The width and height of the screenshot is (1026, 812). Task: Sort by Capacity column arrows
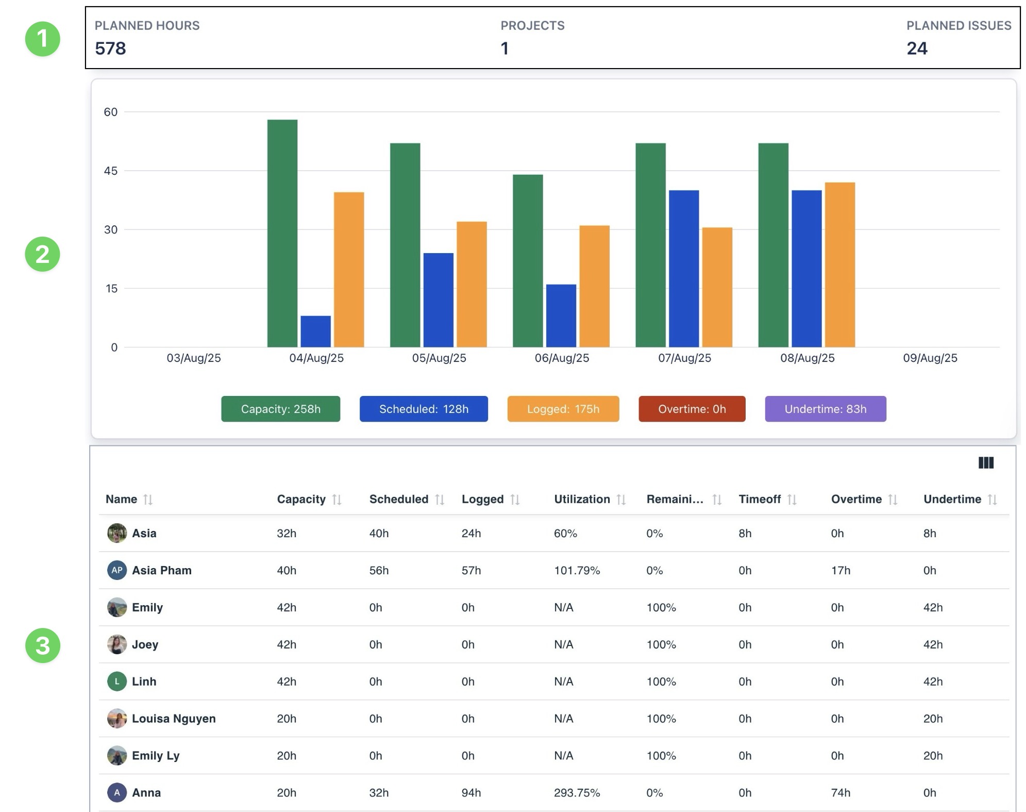[x=337, y=499]
